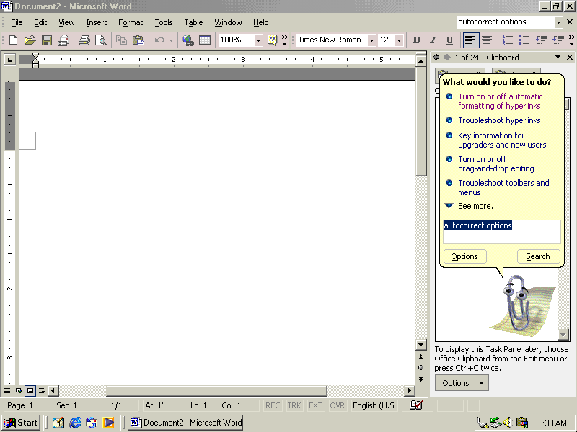Toggle underline formatting
Screen dimensions: 577x432
pyautogui.click(x=449, y=40)
